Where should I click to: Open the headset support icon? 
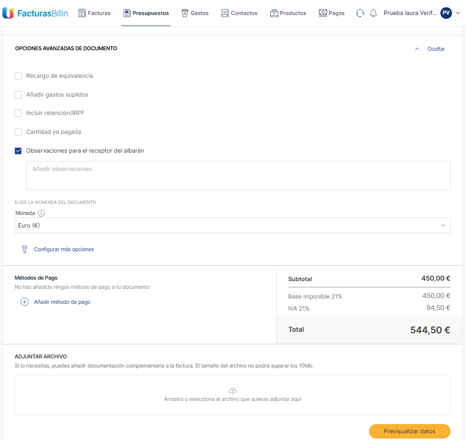[360, 13]
